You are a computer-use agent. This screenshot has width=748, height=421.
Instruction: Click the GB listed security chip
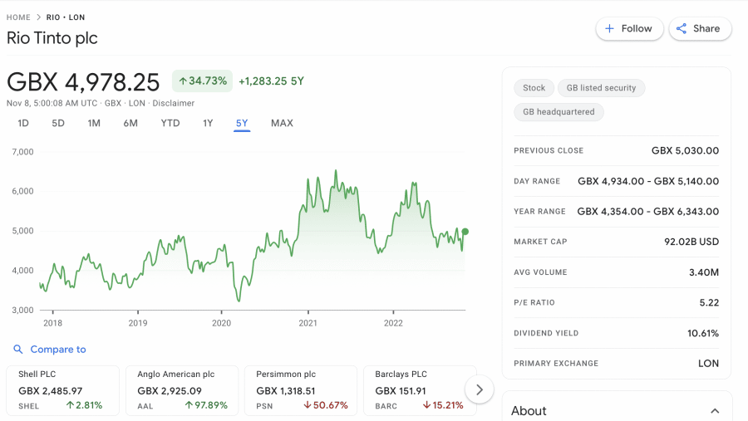(x=601, y=88)
